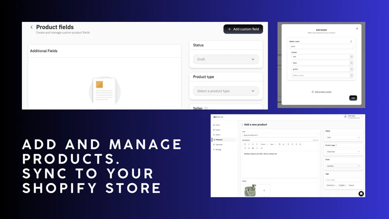
Task: Toggle underline in description editor
Action: point(253,144)
